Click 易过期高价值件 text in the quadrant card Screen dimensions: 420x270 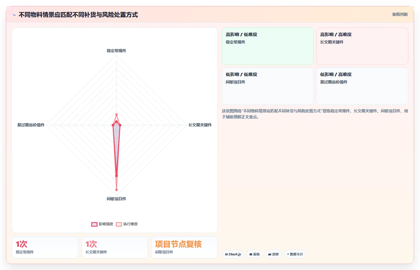pyautogui.click(x=334, y=82)
